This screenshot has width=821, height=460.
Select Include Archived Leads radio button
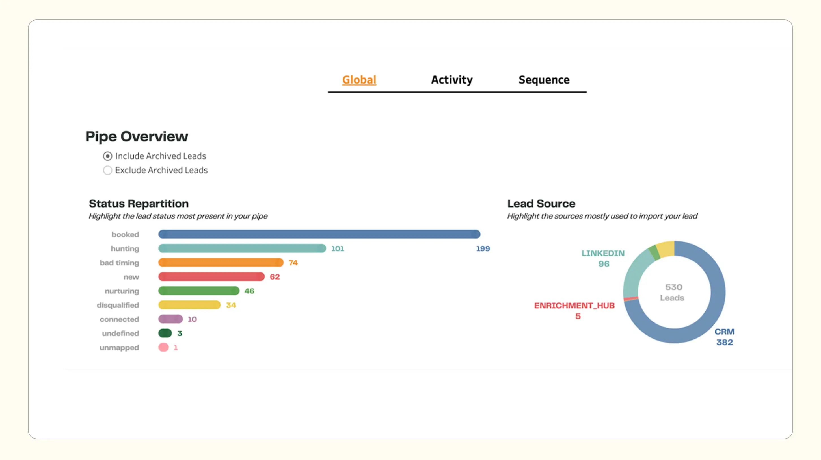(x=108, y=156)
